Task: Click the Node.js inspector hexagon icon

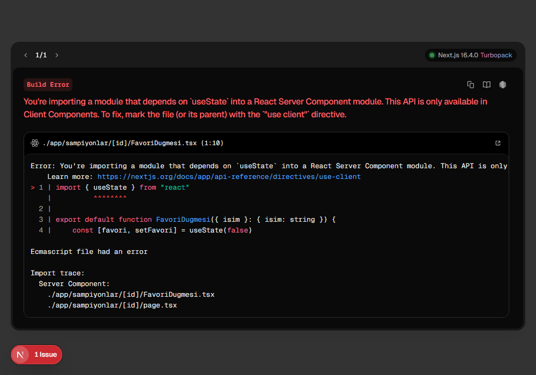Action: coord(503,85)
